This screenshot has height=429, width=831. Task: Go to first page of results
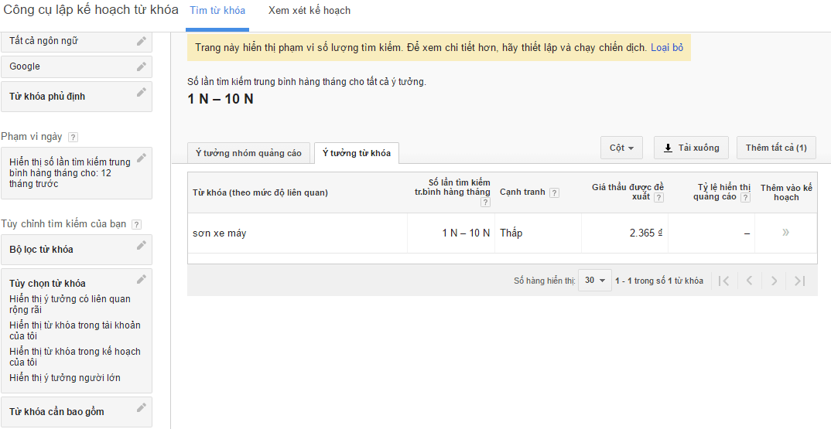(724, 281)
